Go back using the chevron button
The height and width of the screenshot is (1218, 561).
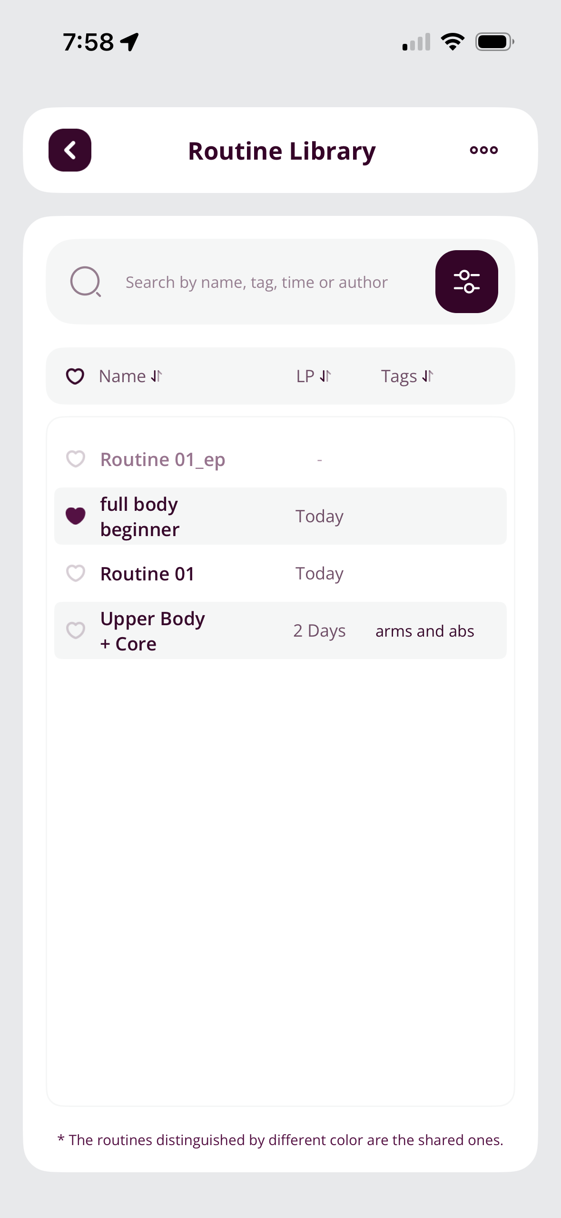point(70,150)
